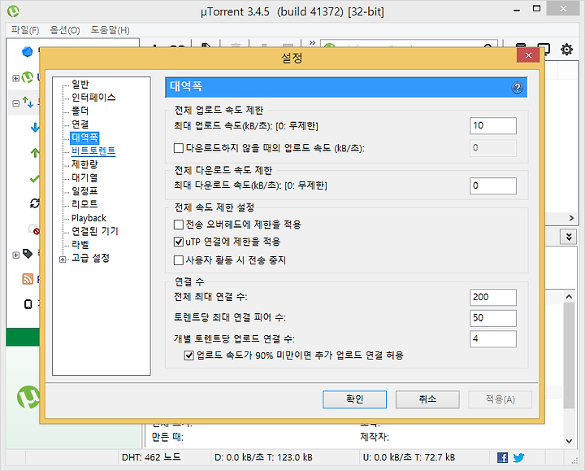Open the devices phone icon in sidebar
The width and height of the screenshot is (585, 471).
point(28,304)
